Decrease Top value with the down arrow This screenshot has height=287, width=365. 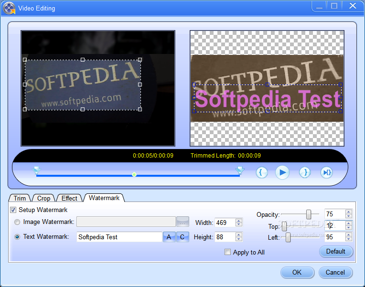348,228
